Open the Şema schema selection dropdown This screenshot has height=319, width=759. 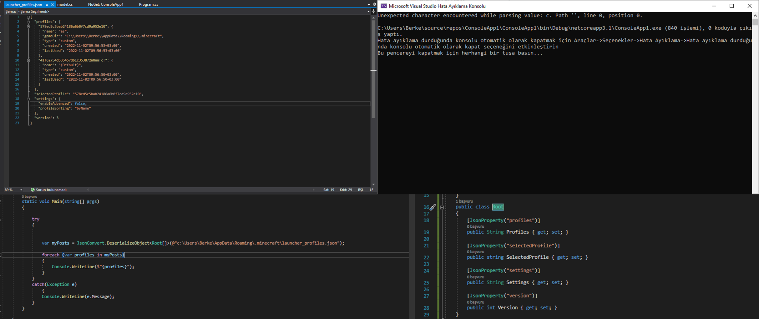click(368, 12)
